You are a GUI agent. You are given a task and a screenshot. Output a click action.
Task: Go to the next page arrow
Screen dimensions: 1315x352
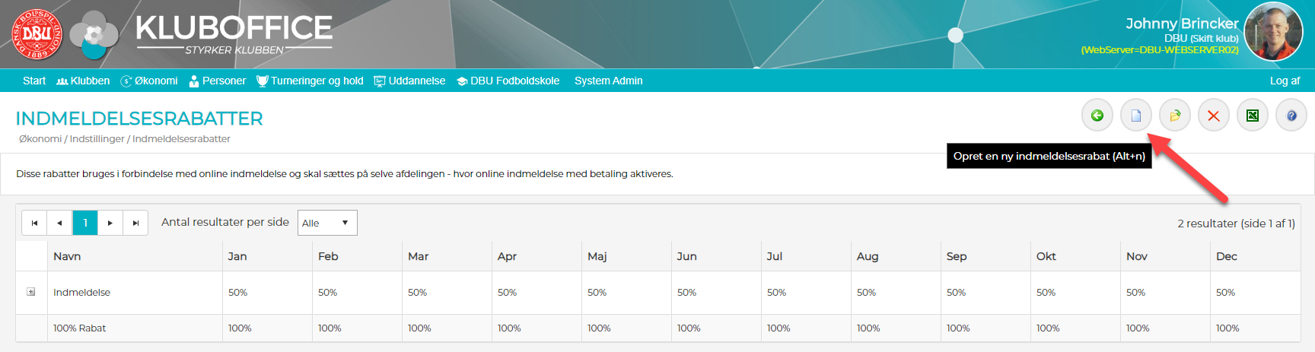[110, 223]
